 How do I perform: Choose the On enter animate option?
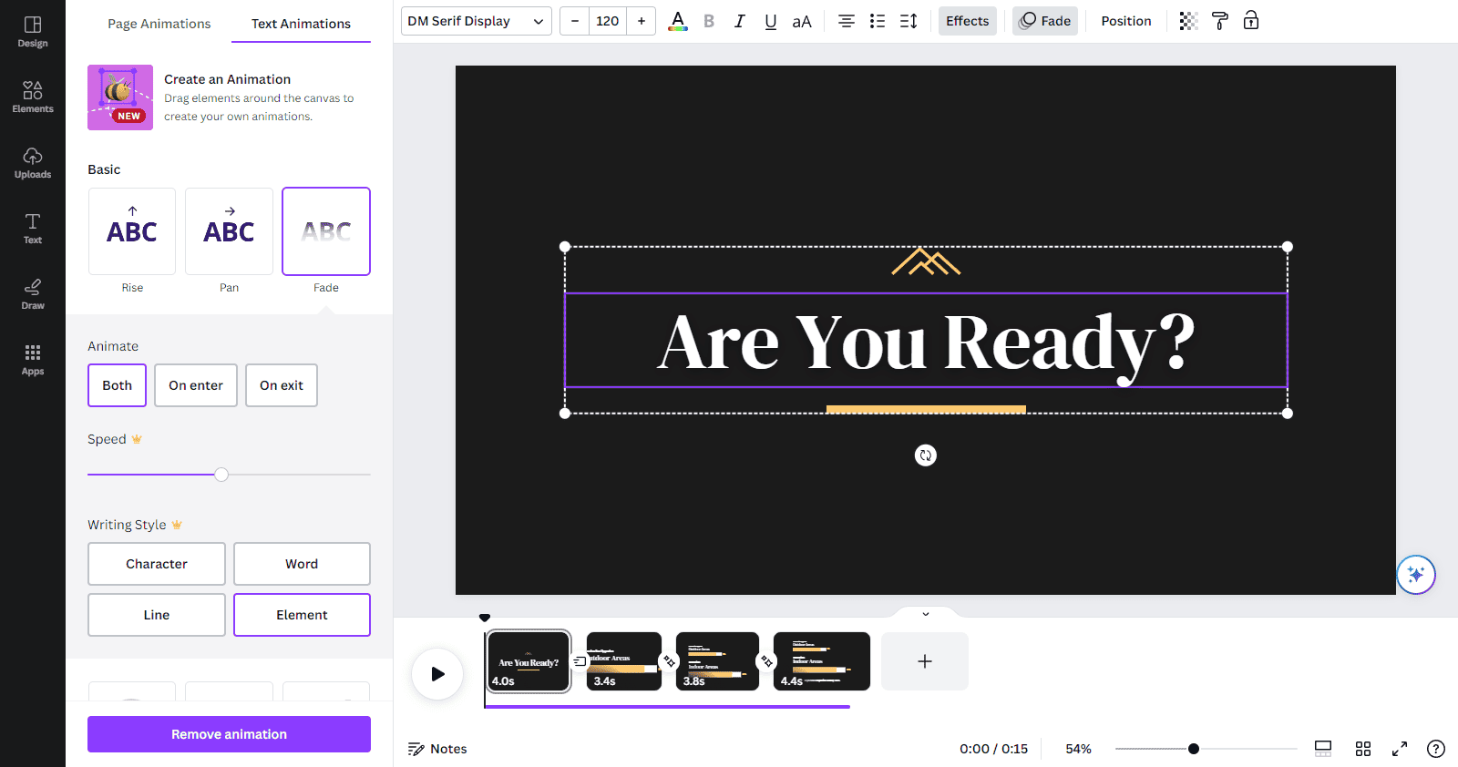coord(196,385)
